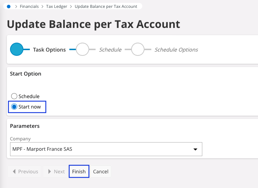Image resolution: width=258 pixels, height=188 pixels.
Task: Click the Start Option section heading
Action: (26, 74)
